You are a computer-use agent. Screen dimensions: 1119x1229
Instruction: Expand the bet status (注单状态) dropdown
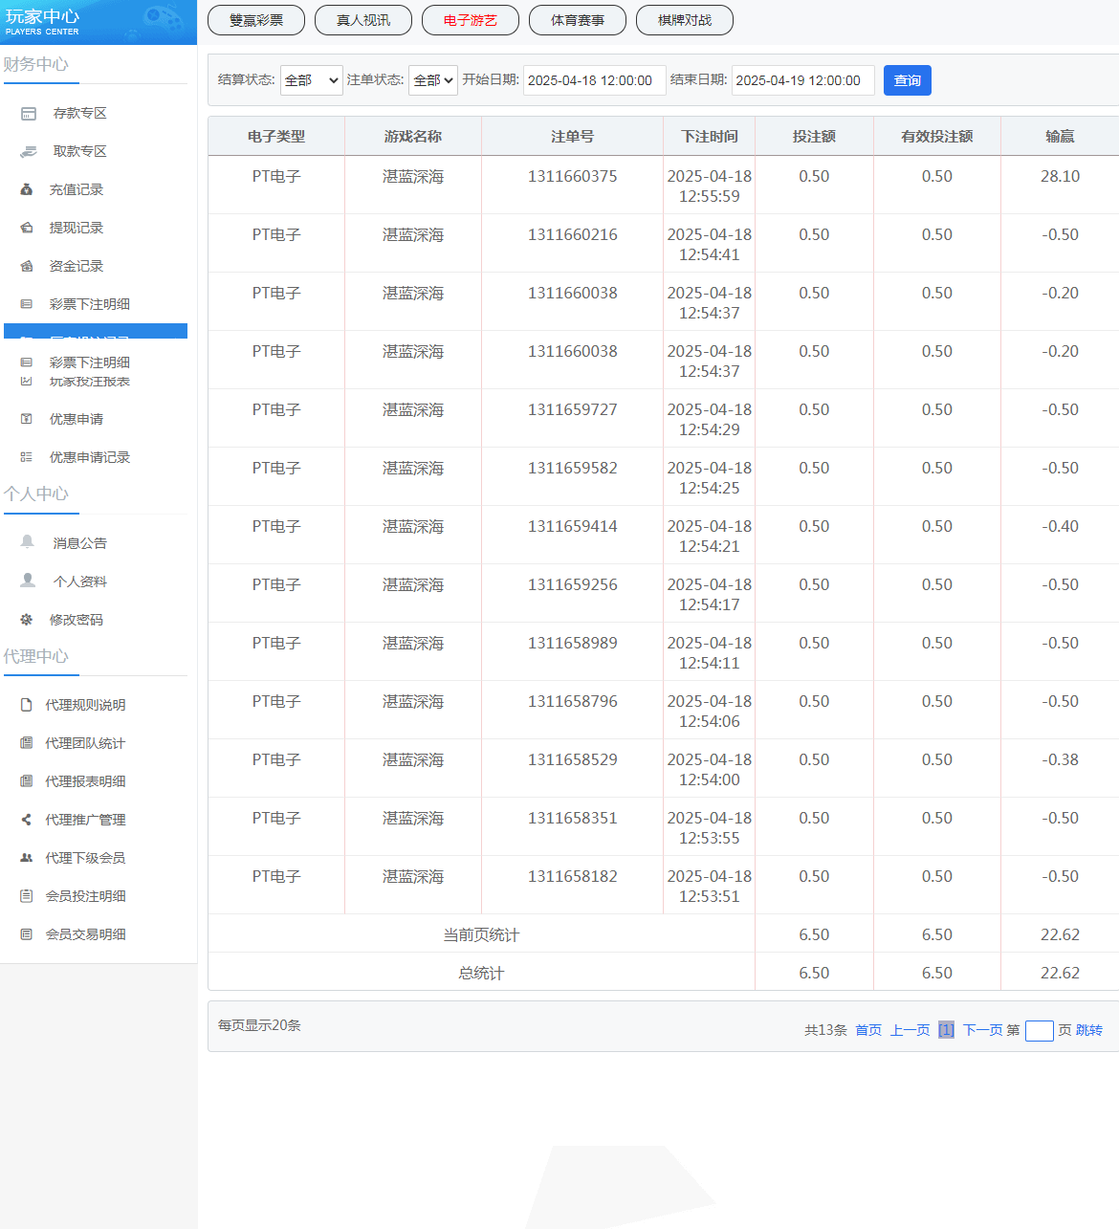coord(433,80)
